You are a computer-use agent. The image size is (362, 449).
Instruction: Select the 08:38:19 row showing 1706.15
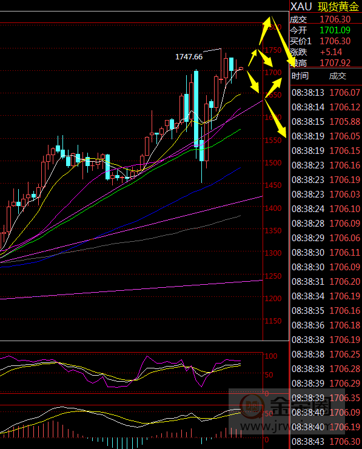point(326,151)
